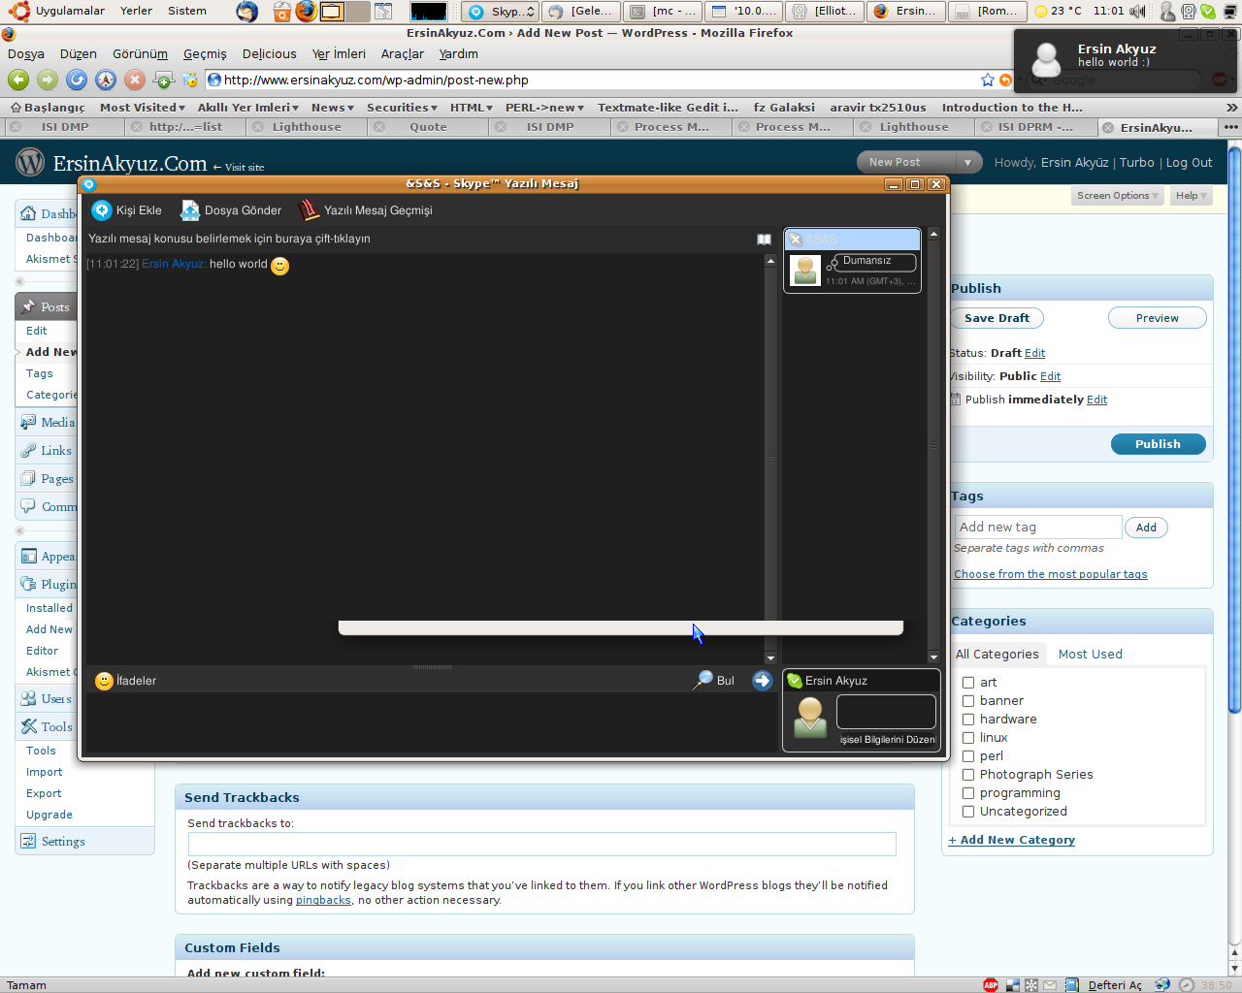Open the İfadeler emoticon picker
Image resolution: width=1242 pixels, height=993 pixels.
(126, 681)
